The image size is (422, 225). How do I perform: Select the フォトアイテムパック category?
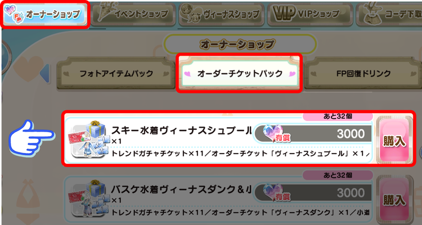point(116,73)
